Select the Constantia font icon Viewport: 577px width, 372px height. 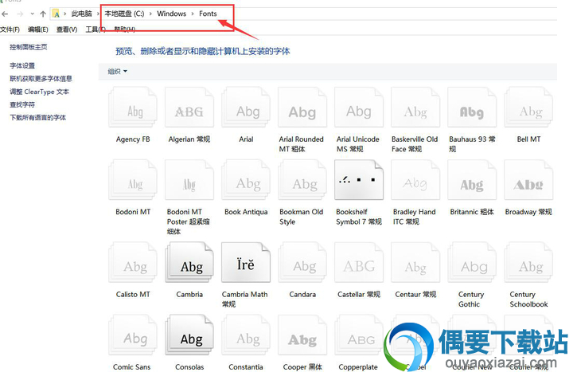[246, 335]
